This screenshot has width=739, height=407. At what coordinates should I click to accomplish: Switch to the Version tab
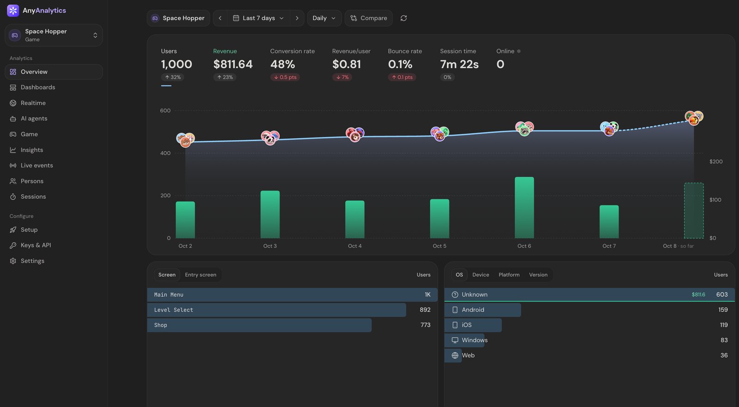click(538, 275)
